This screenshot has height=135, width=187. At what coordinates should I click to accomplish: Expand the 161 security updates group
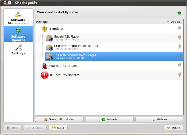(38, 75)
